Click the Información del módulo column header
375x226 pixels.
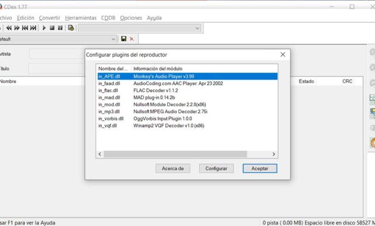click(x=158, y=69)
